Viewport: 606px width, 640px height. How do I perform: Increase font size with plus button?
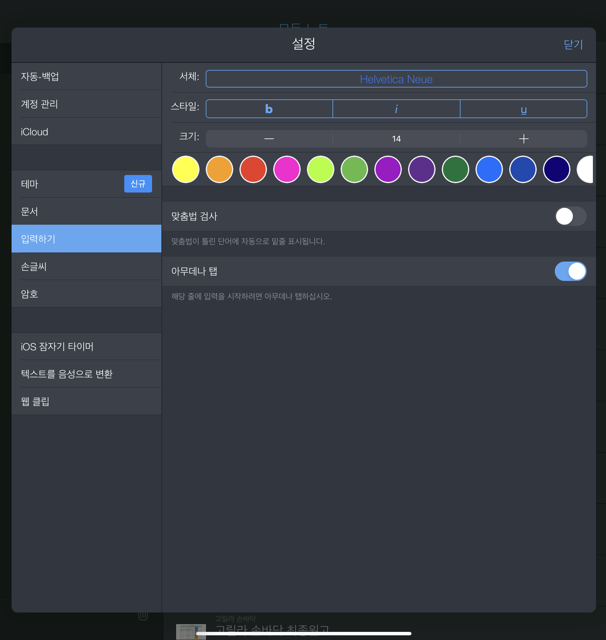point(523,139)
